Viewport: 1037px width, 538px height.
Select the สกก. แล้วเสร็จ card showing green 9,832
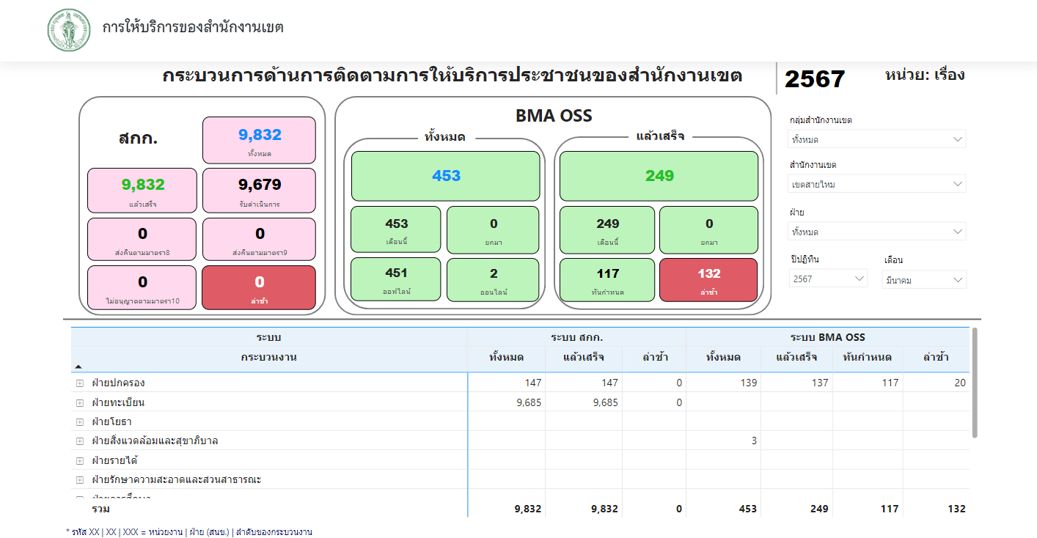click(x=142, y=191)
